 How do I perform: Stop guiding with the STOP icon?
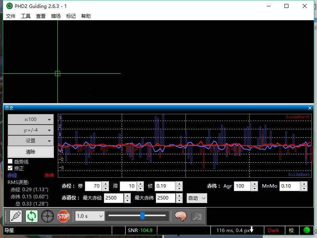click(x=63, y=216)
